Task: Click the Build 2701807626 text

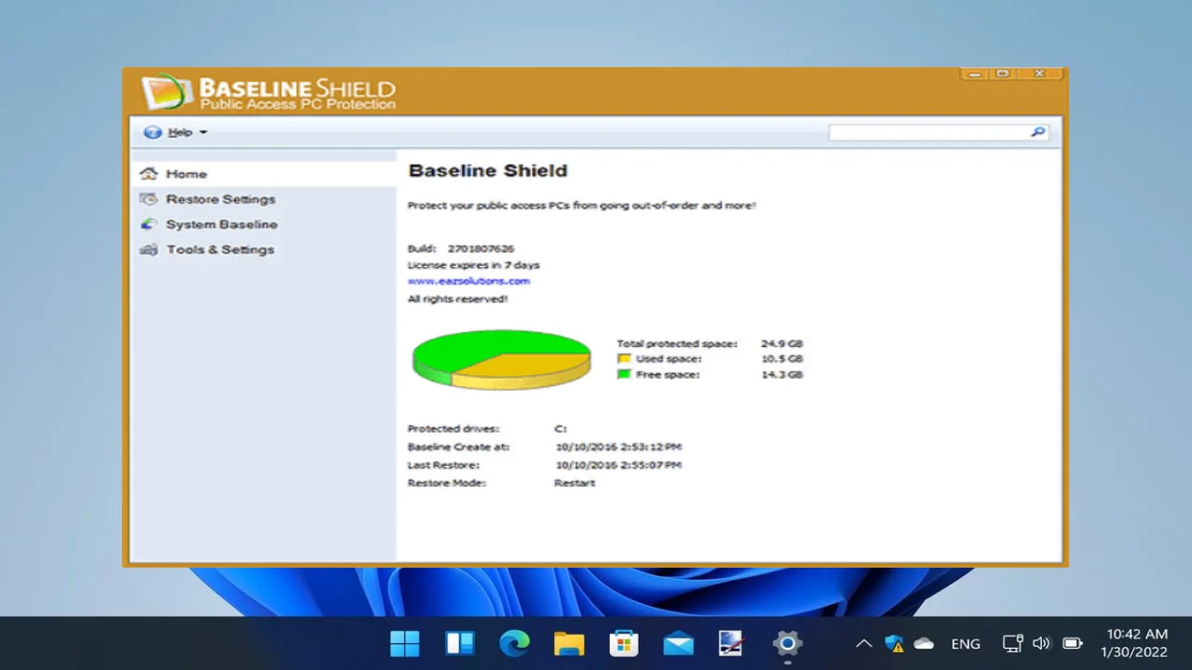Action: point(461,248)
